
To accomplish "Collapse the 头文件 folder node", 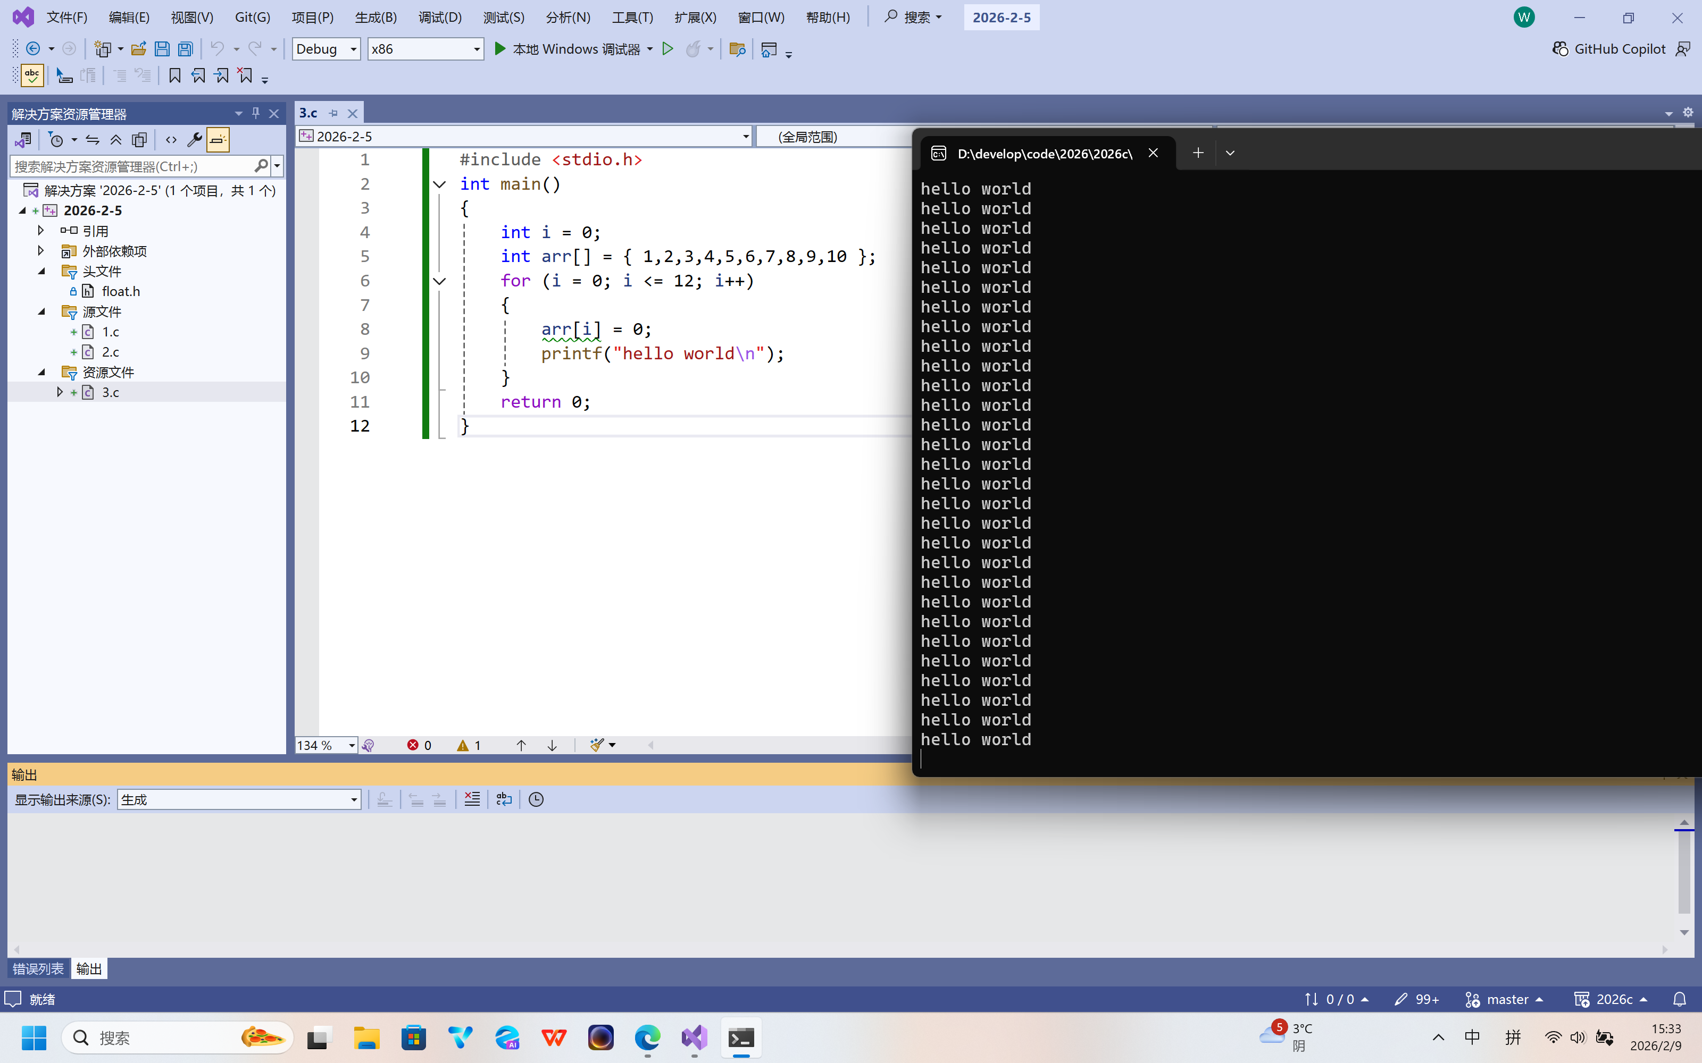I will point(41,271).
